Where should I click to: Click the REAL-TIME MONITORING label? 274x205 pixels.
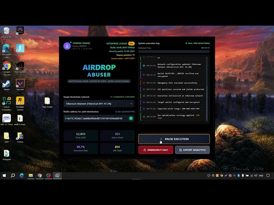click(x=198, y=43)
